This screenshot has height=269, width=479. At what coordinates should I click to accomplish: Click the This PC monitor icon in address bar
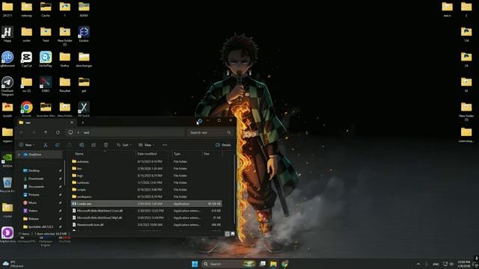(x=70, y=132)
